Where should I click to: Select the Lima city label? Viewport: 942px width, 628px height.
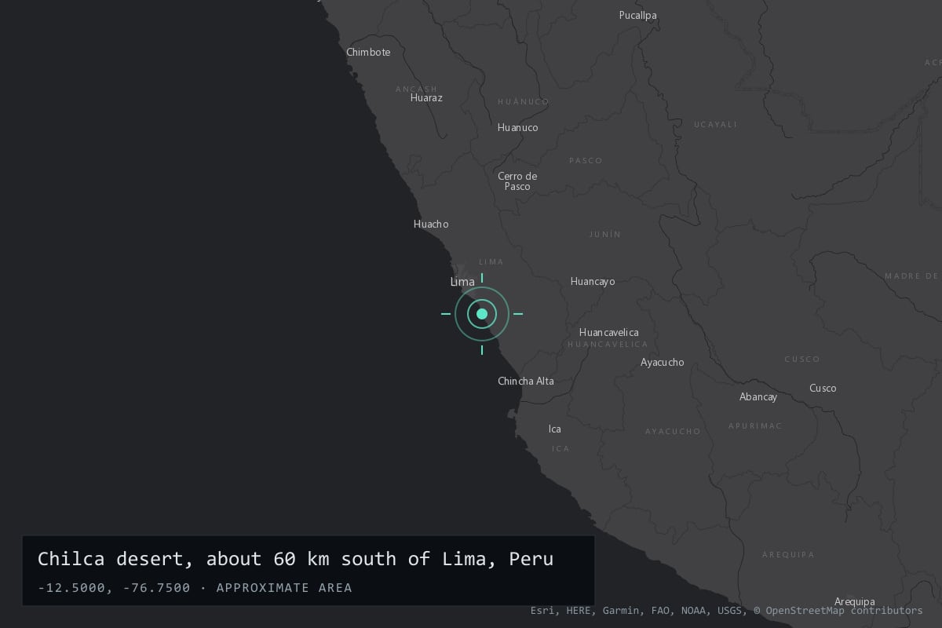tap(462, 282)
